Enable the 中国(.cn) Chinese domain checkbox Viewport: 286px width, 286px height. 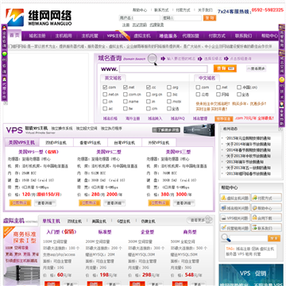239,87
